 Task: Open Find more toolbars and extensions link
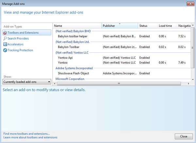click(x=27, y=134)
